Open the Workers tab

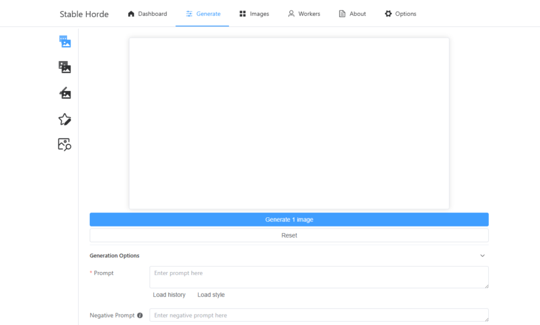point(304,14)
